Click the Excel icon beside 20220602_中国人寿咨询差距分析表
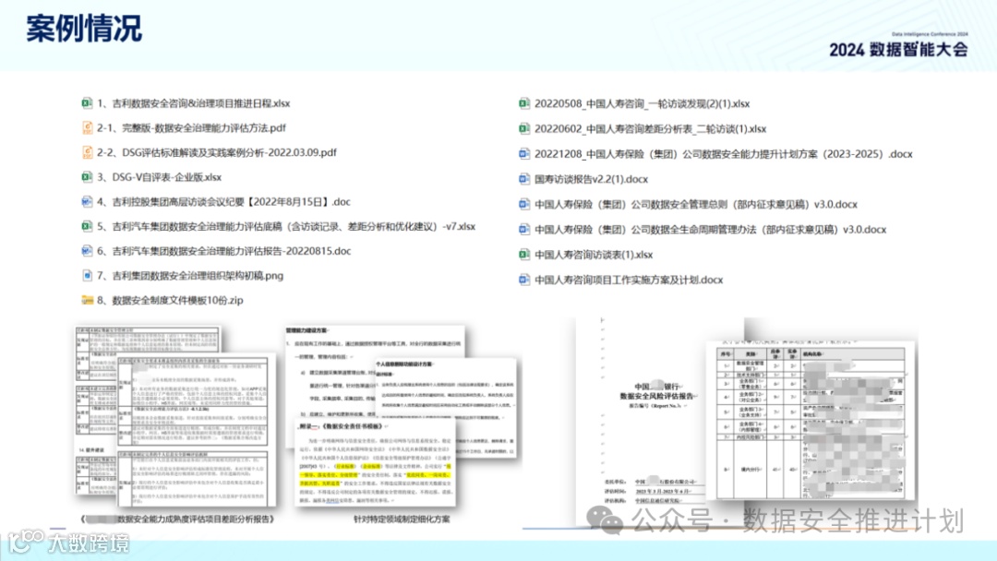The height and width of the screenshot is (561, 997). pos(524,128)
